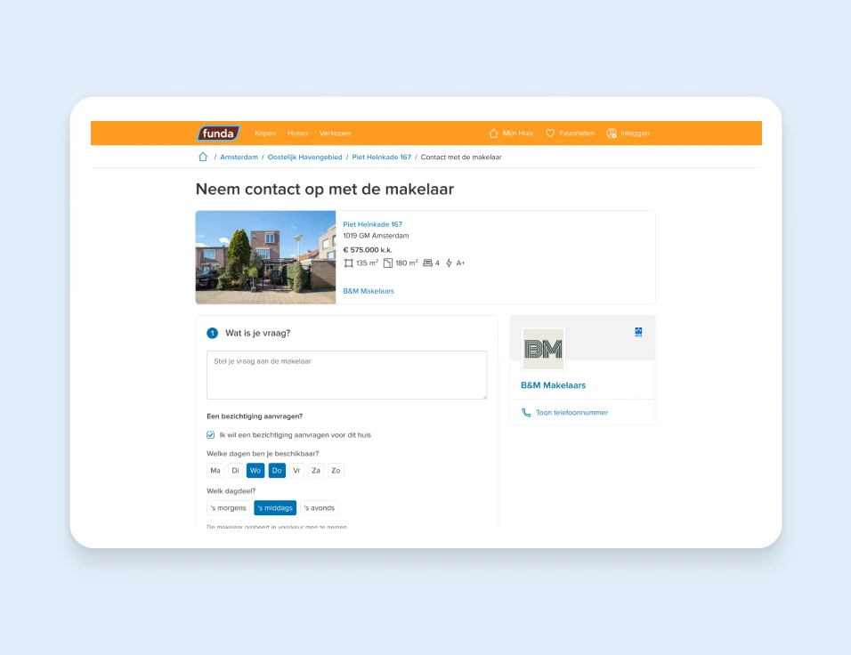Click the price € 575.000 k.k.
851x655 pixels.
[x=368, y=250]
